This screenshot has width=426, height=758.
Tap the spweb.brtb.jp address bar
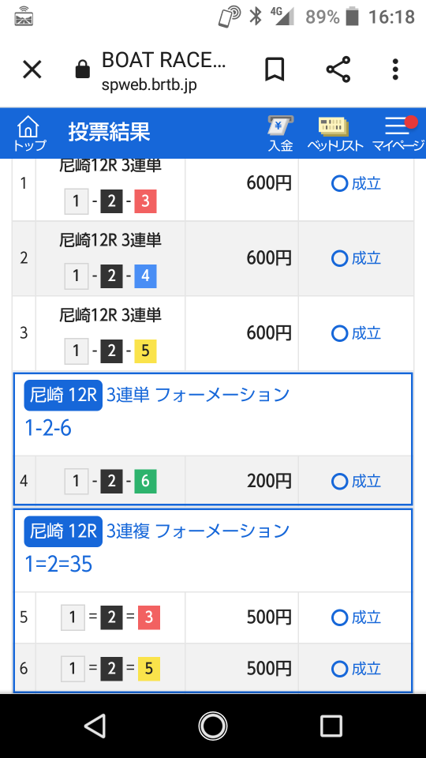164,70
